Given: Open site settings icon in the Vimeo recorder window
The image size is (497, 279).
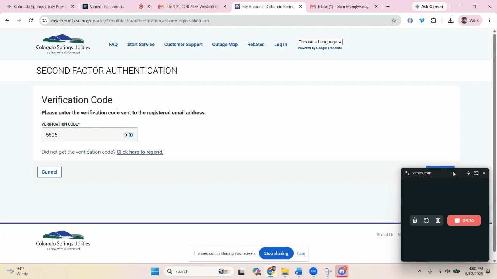Looking at the screenshot, I should [407, 173].
